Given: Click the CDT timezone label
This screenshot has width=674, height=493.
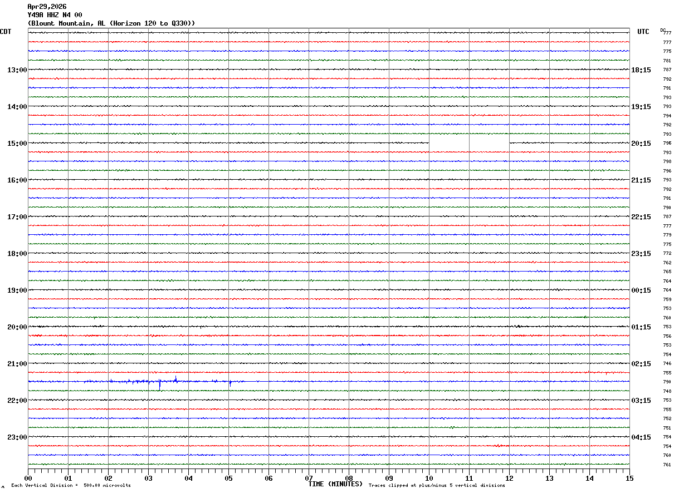Looking at the screenshot, I should click(x=6, y=32).
